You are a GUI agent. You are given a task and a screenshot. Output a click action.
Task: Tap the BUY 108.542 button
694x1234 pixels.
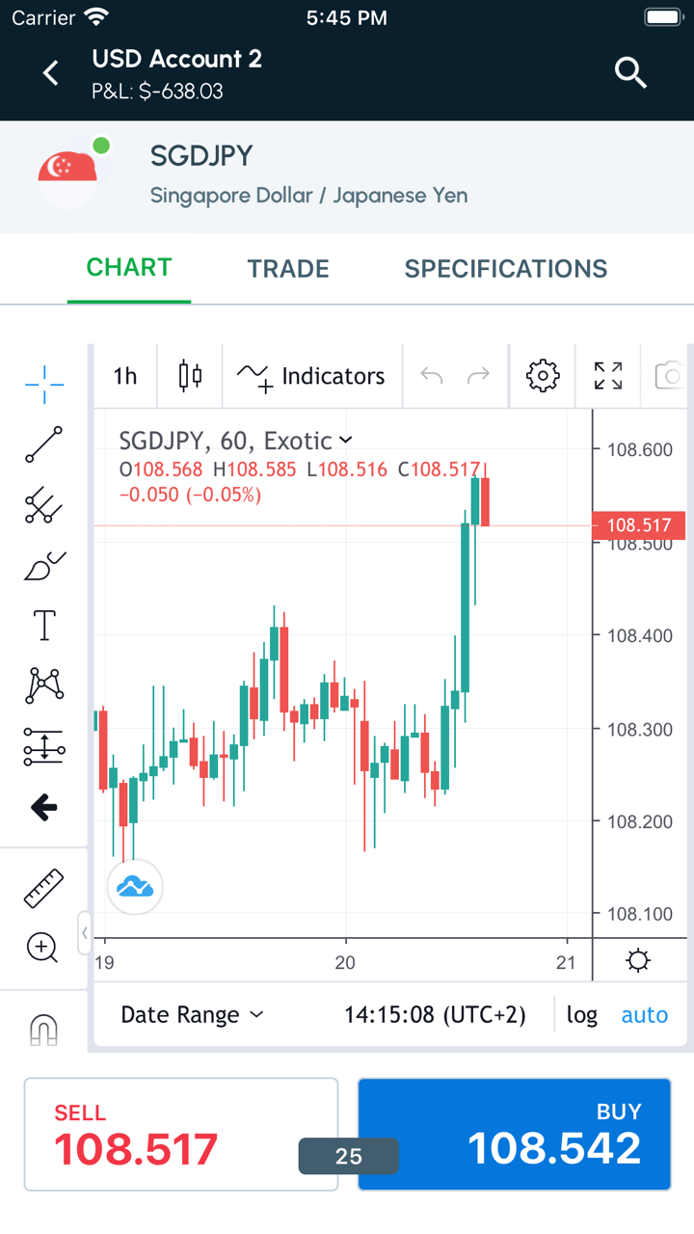[514, 1134]
